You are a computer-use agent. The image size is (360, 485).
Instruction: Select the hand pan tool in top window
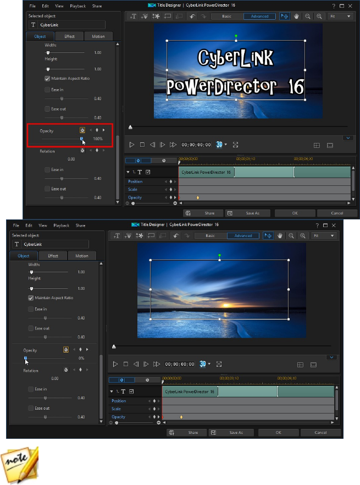point(296,16)
